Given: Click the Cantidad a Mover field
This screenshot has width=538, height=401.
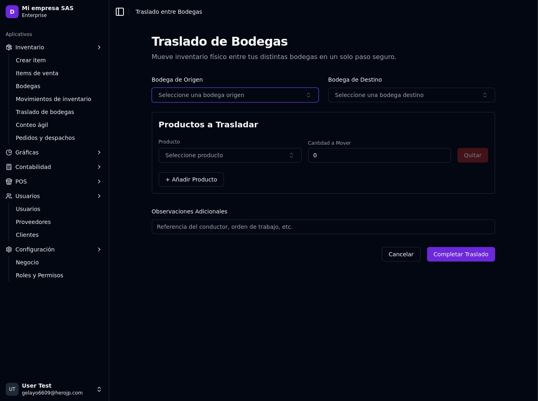Looking at the screenshot, I should coord(379,155).
